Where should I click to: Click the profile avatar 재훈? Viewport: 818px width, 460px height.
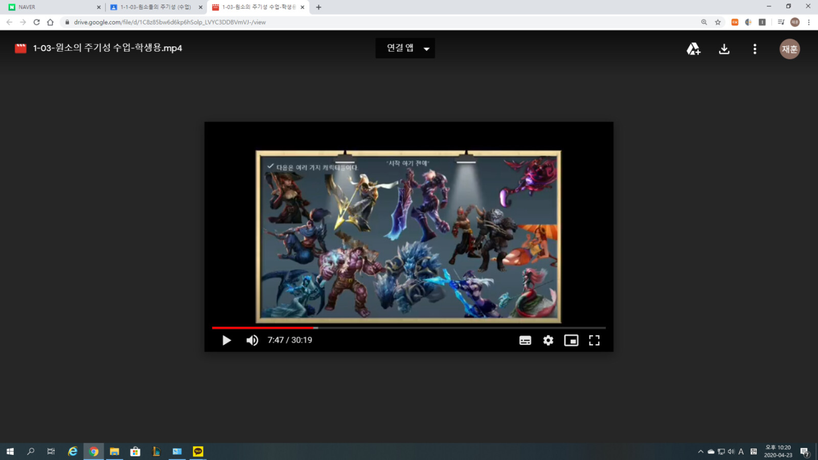click(x=789, y=49)
